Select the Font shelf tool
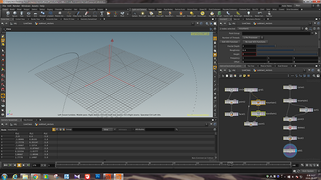This screenshot has height=180, width=321. (x=102, y=14)
